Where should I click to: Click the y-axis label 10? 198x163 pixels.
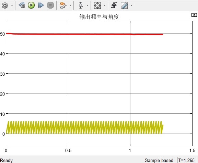[x=2, y=114]
